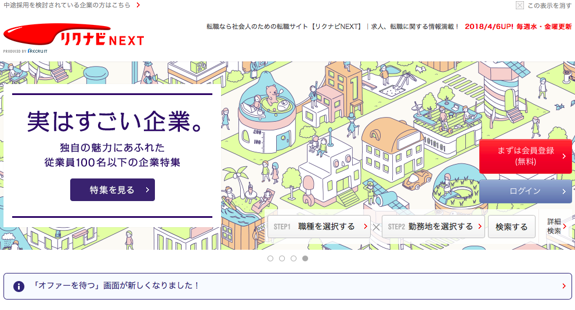Click the info icon in the notice bar
575x310 pixels.
pyautogui.click(x=19, y=286)
